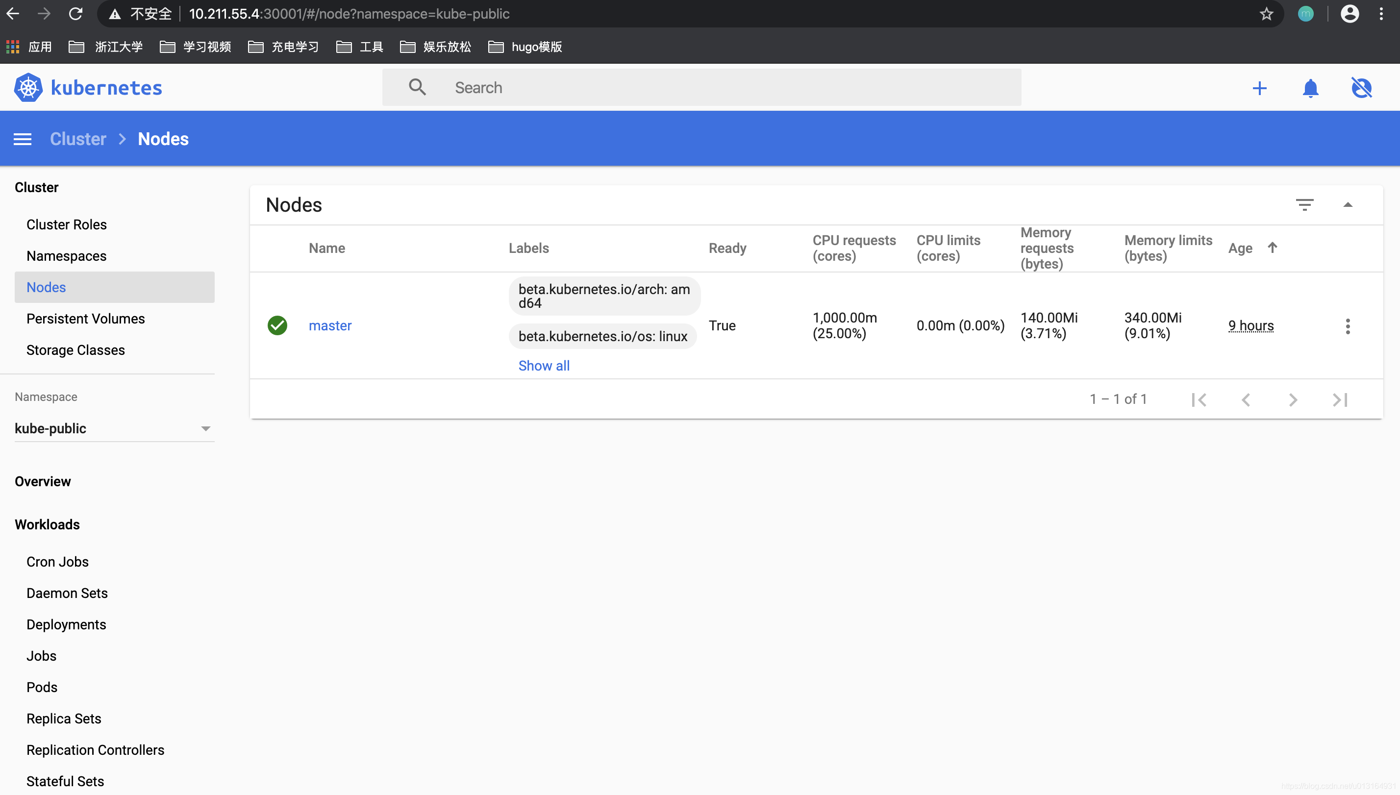Screen dimensions: 1400x795
Task: Open actions menu for master node
Action: click(x=1348, y=326)
